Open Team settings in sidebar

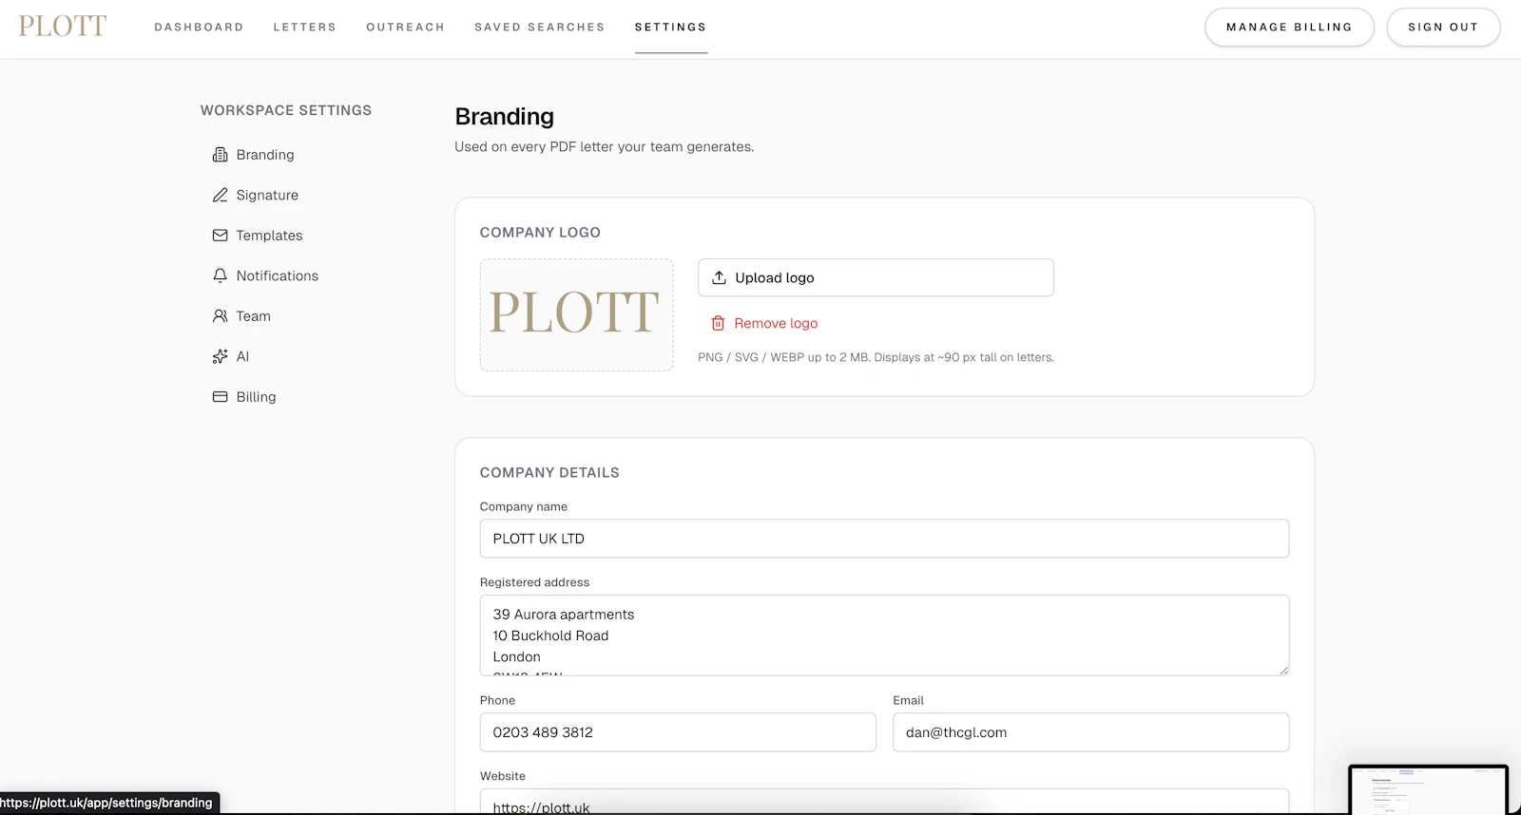click(x=241, y=316)
